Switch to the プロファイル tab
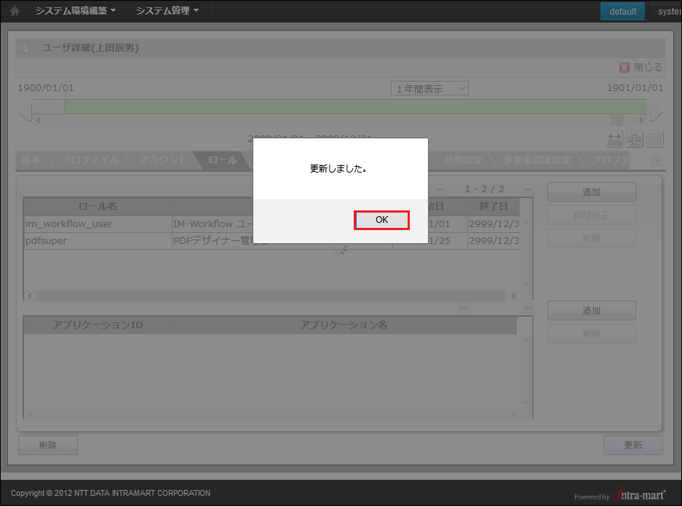The width and height of the screenshot is (682, 506). [x=90, y=159]
